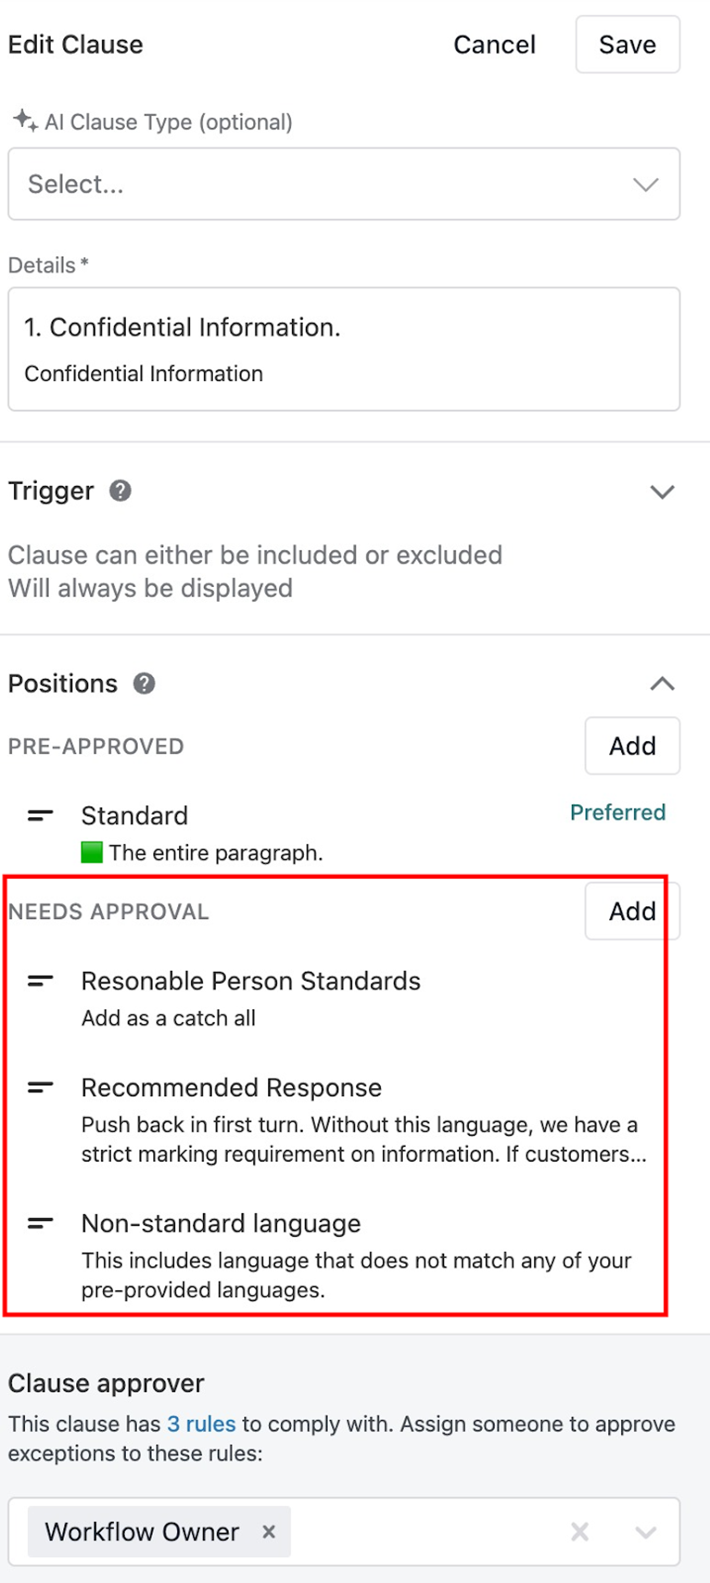
Task: Collapse the Positions section chevron
Action: [x=662, y=683]
